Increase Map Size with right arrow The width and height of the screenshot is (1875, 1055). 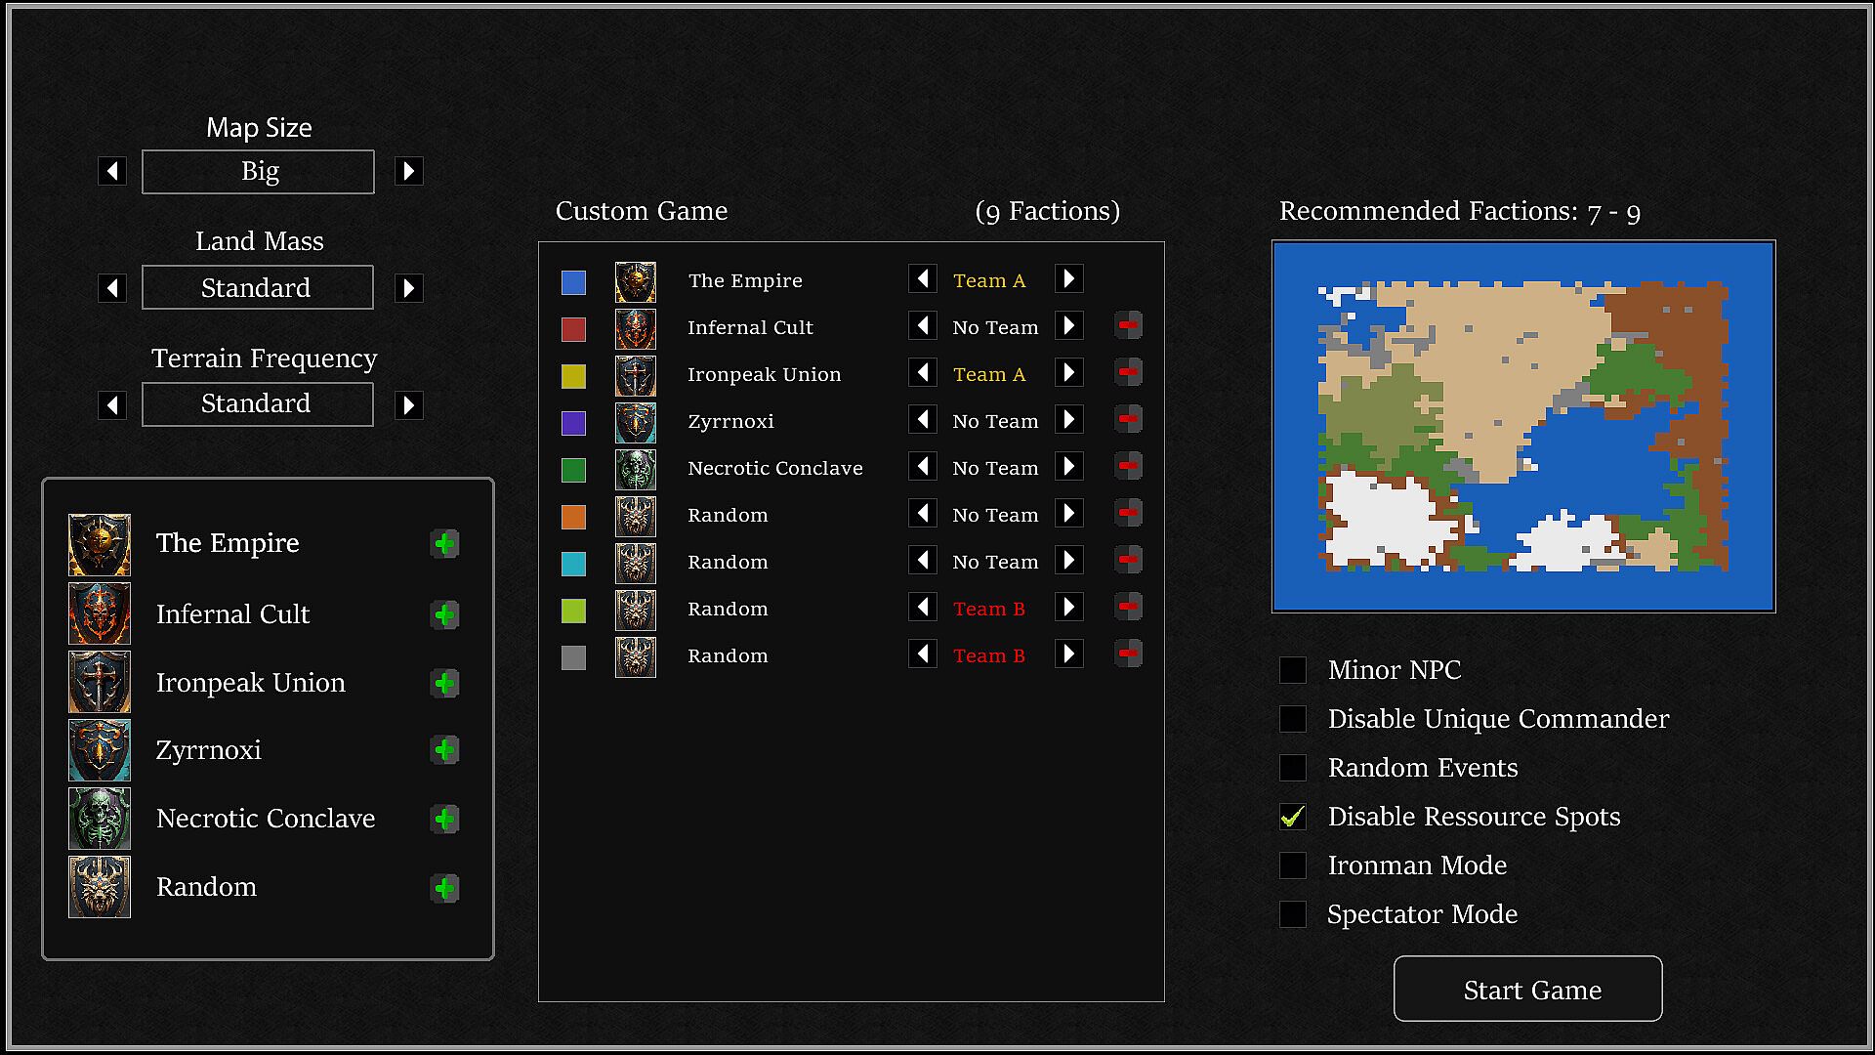pos(409,172)
